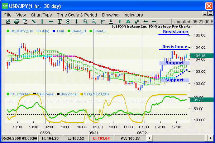The image size is (215, 143).
Task: Click the H: 104.20 status field
Action: tap(50, 138)
